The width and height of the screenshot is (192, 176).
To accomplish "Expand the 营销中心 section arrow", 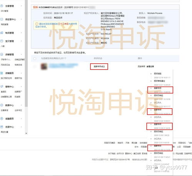I will tap(21, 86).
